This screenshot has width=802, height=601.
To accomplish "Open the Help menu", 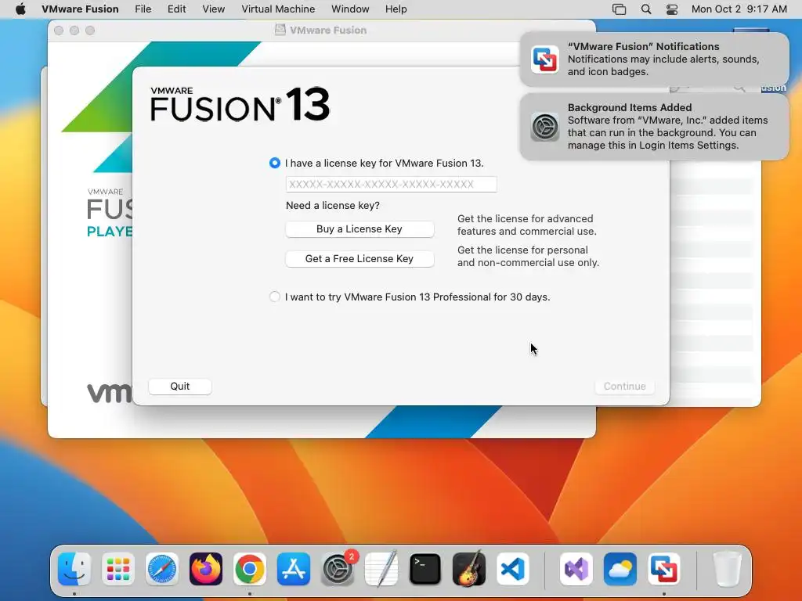I will [396, 9].
